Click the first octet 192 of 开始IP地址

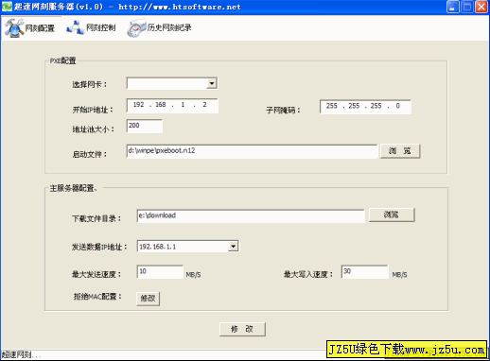pyautogui.click(x=138, y=105)
